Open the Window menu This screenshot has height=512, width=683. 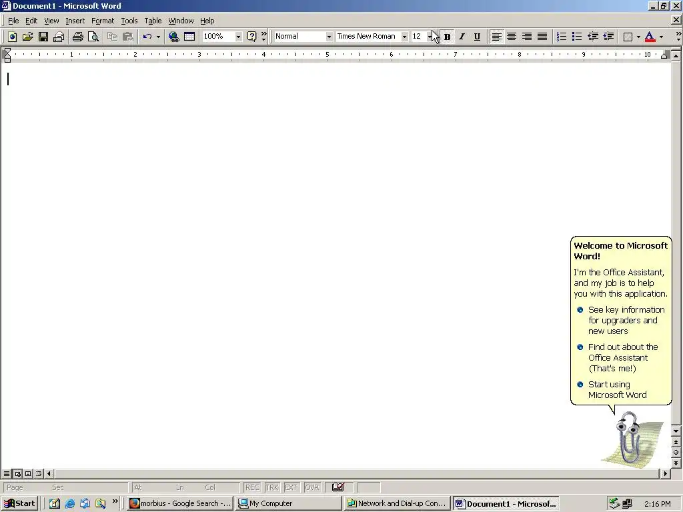pos(181,21)
